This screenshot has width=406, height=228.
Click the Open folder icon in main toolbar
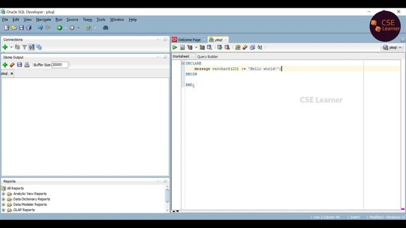point(14,28)
